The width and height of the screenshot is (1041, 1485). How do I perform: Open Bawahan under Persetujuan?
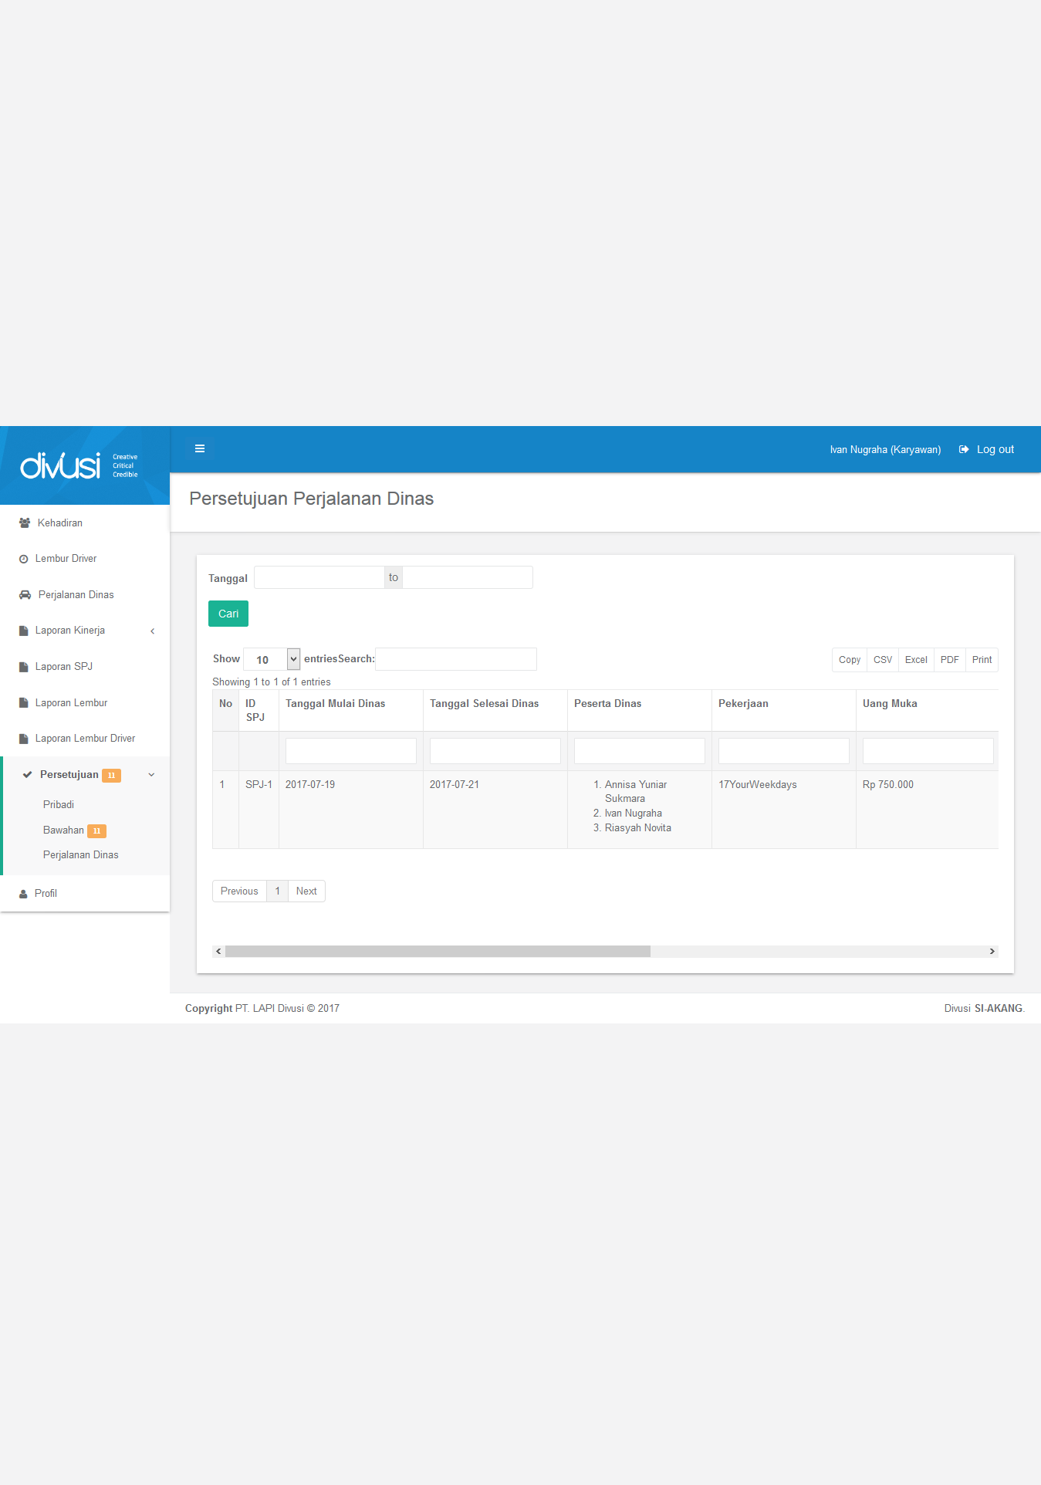[64, 830]
